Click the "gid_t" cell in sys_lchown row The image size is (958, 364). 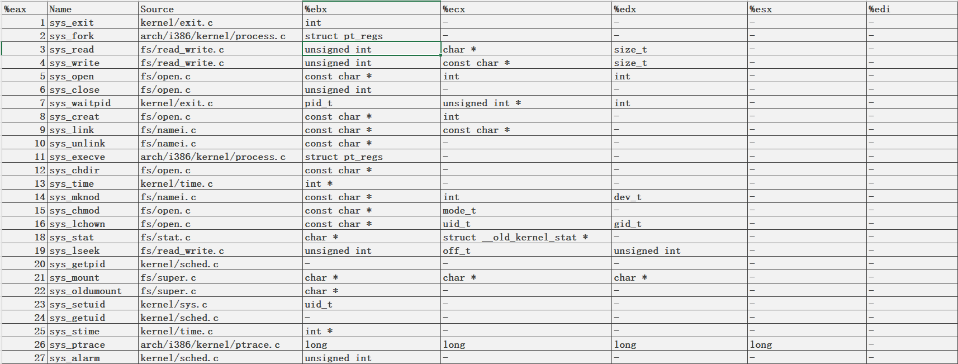pyautogui.click(x=679, y=224)
